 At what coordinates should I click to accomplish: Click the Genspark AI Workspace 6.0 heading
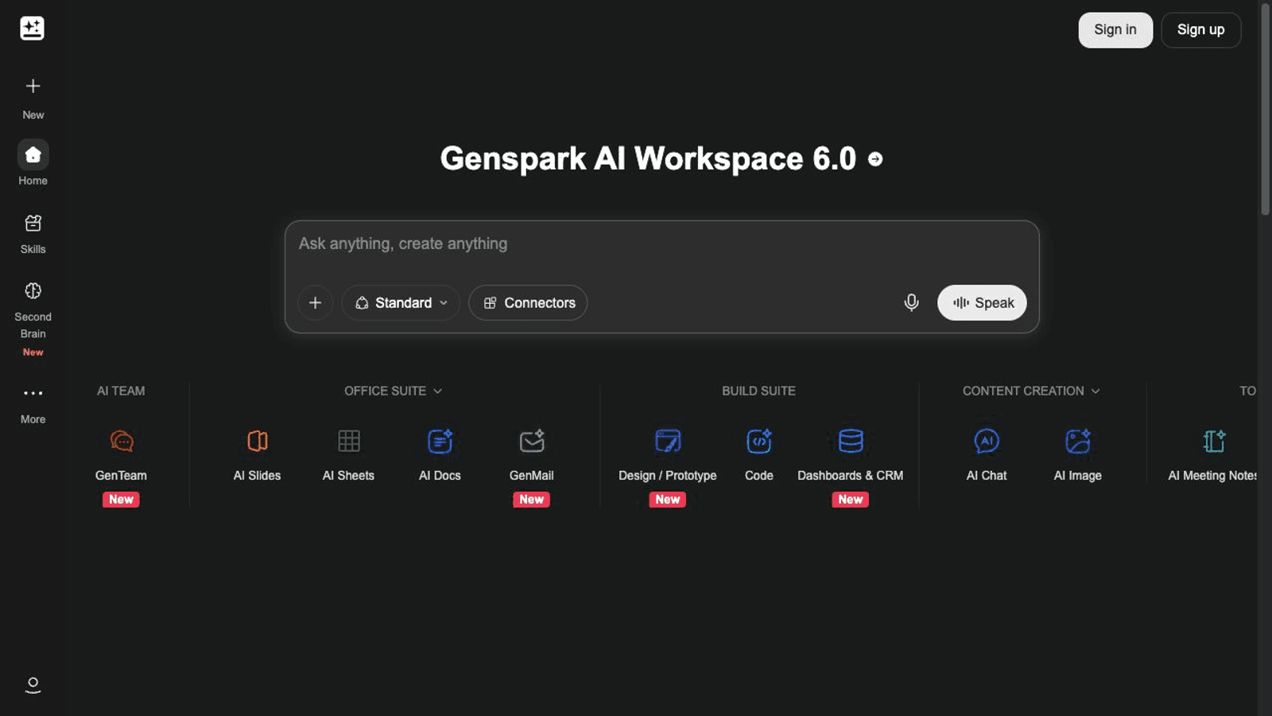coord(648,159)
